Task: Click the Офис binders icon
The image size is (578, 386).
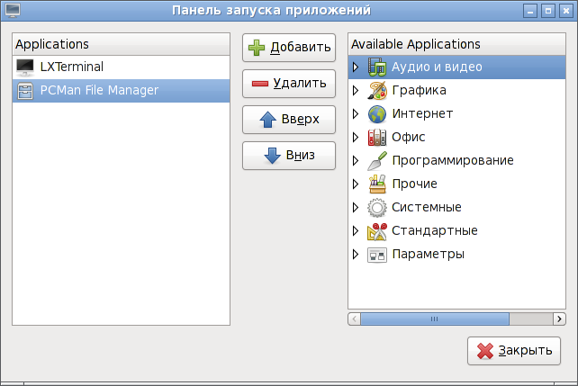Action: (377, 138)
